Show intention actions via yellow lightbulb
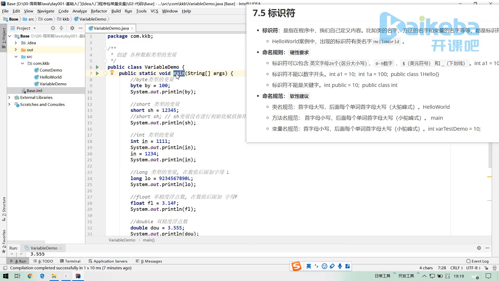This screenshot has height=281, width=499. (112, 73)
